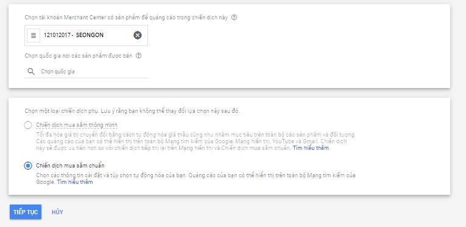Click the Chọn quốc gia nơi các sản phẩm label

78,56
